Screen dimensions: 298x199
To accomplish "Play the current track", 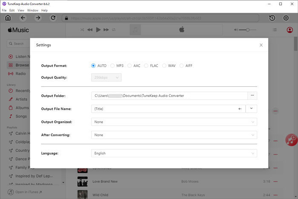I will (98, 30).
